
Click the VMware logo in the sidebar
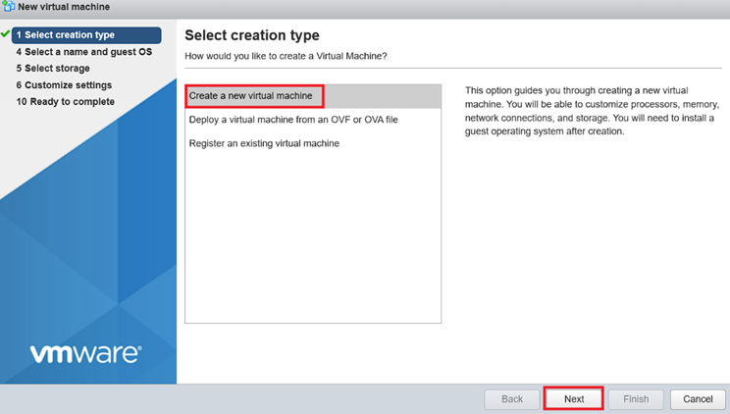click(x=85, y=353)
